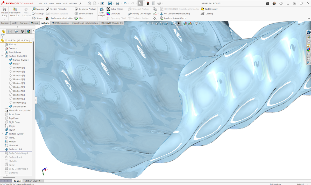Toggle Hide/Show Items eye icon
The height and width of the screenshot is (185, 311).
point(179,23)
